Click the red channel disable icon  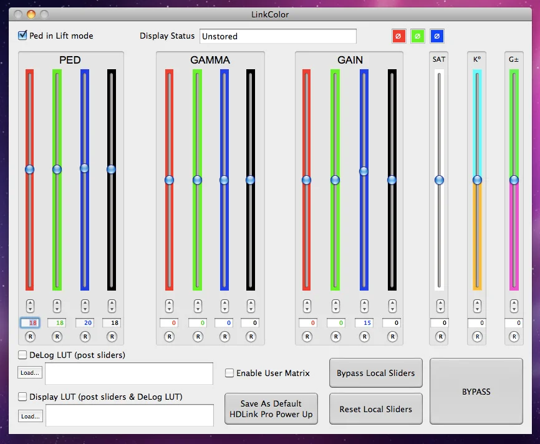click(398, 36)
